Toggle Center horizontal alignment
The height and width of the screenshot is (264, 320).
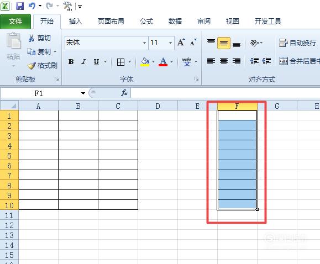pos(224,61)
